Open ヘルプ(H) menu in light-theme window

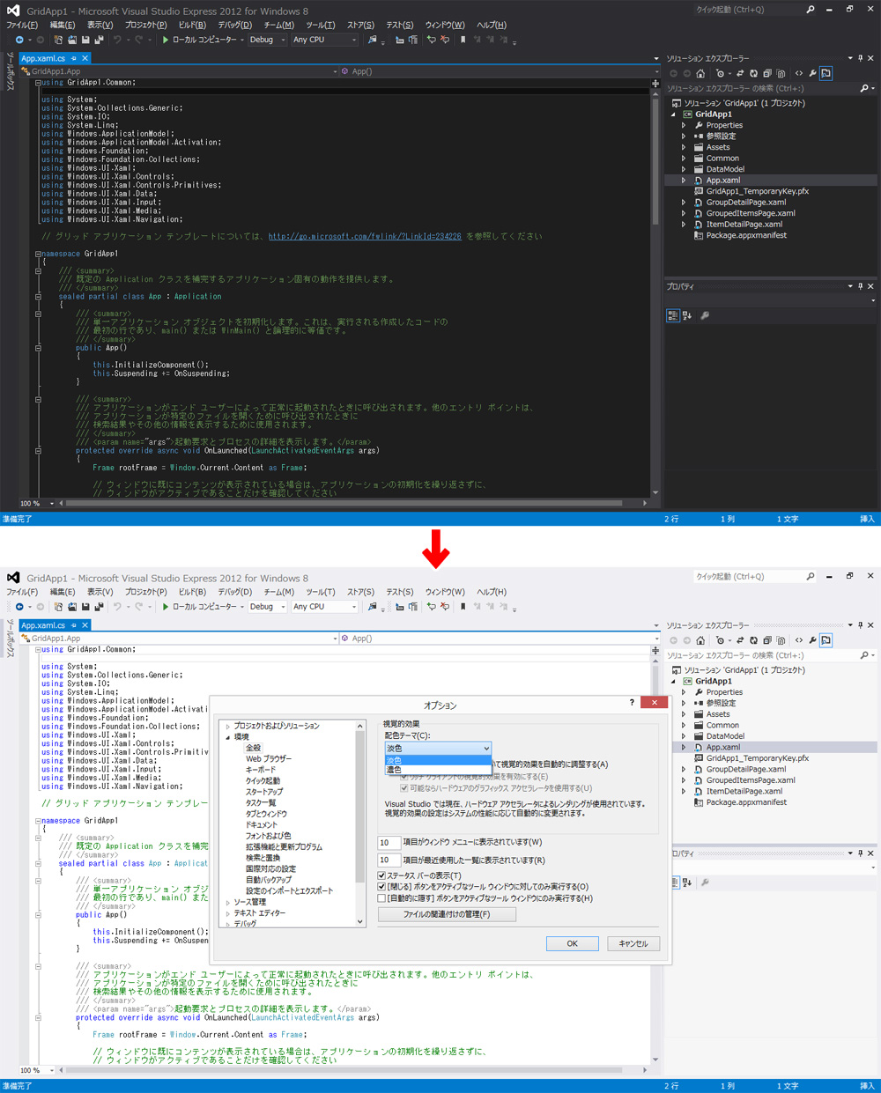coord(492,592)
